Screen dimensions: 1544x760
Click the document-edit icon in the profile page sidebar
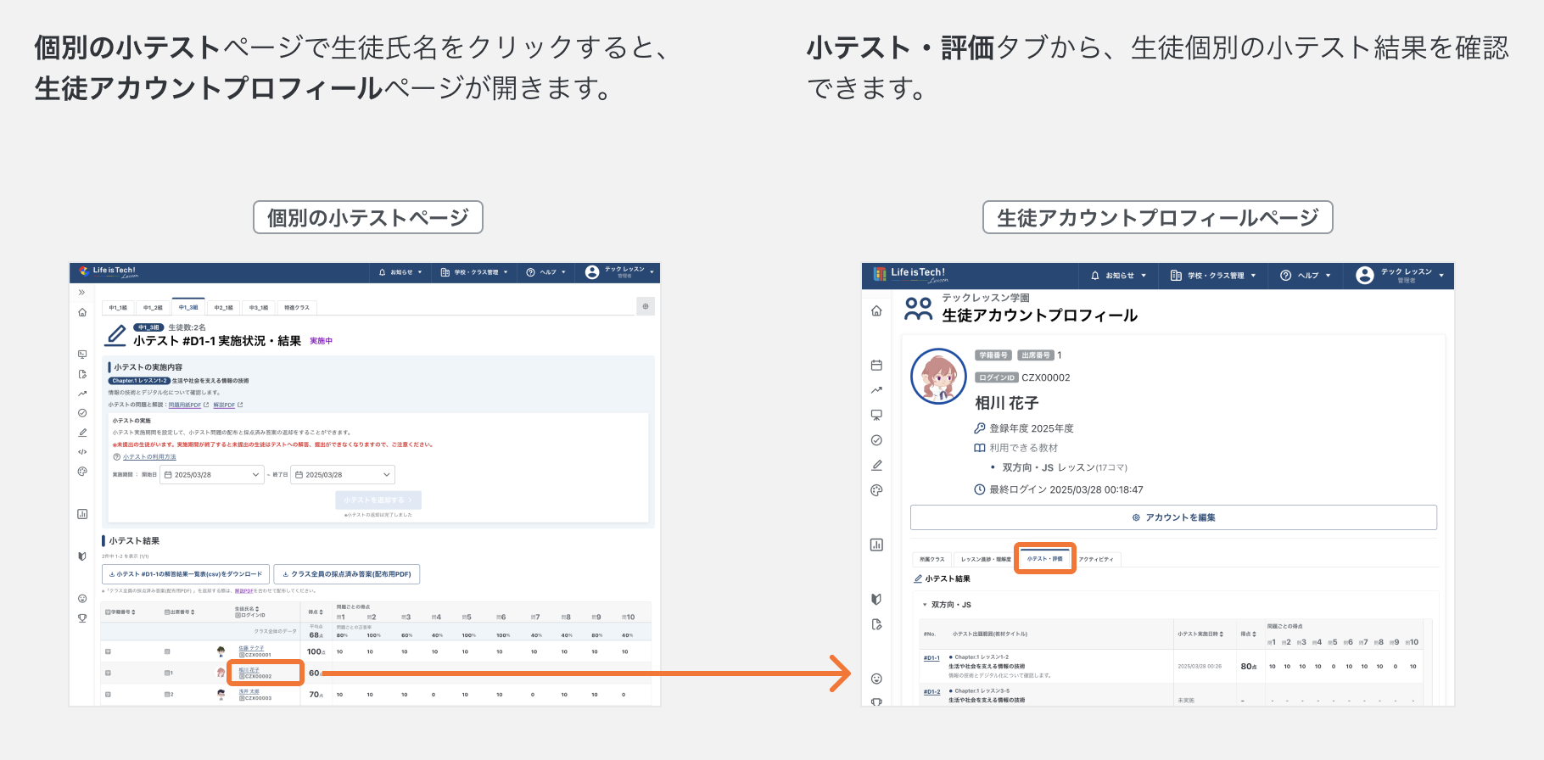pyautogui.click(x=876, y=624)
